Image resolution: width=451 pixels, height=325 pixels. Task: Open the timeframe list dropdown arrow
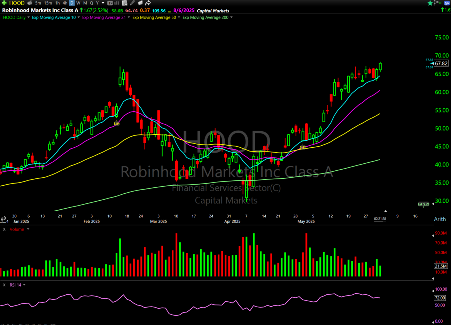click(103, 3)
